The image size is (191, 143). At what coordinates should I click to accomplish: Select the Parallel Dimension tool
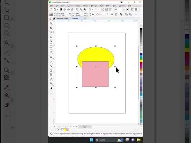tap(51, 62)
